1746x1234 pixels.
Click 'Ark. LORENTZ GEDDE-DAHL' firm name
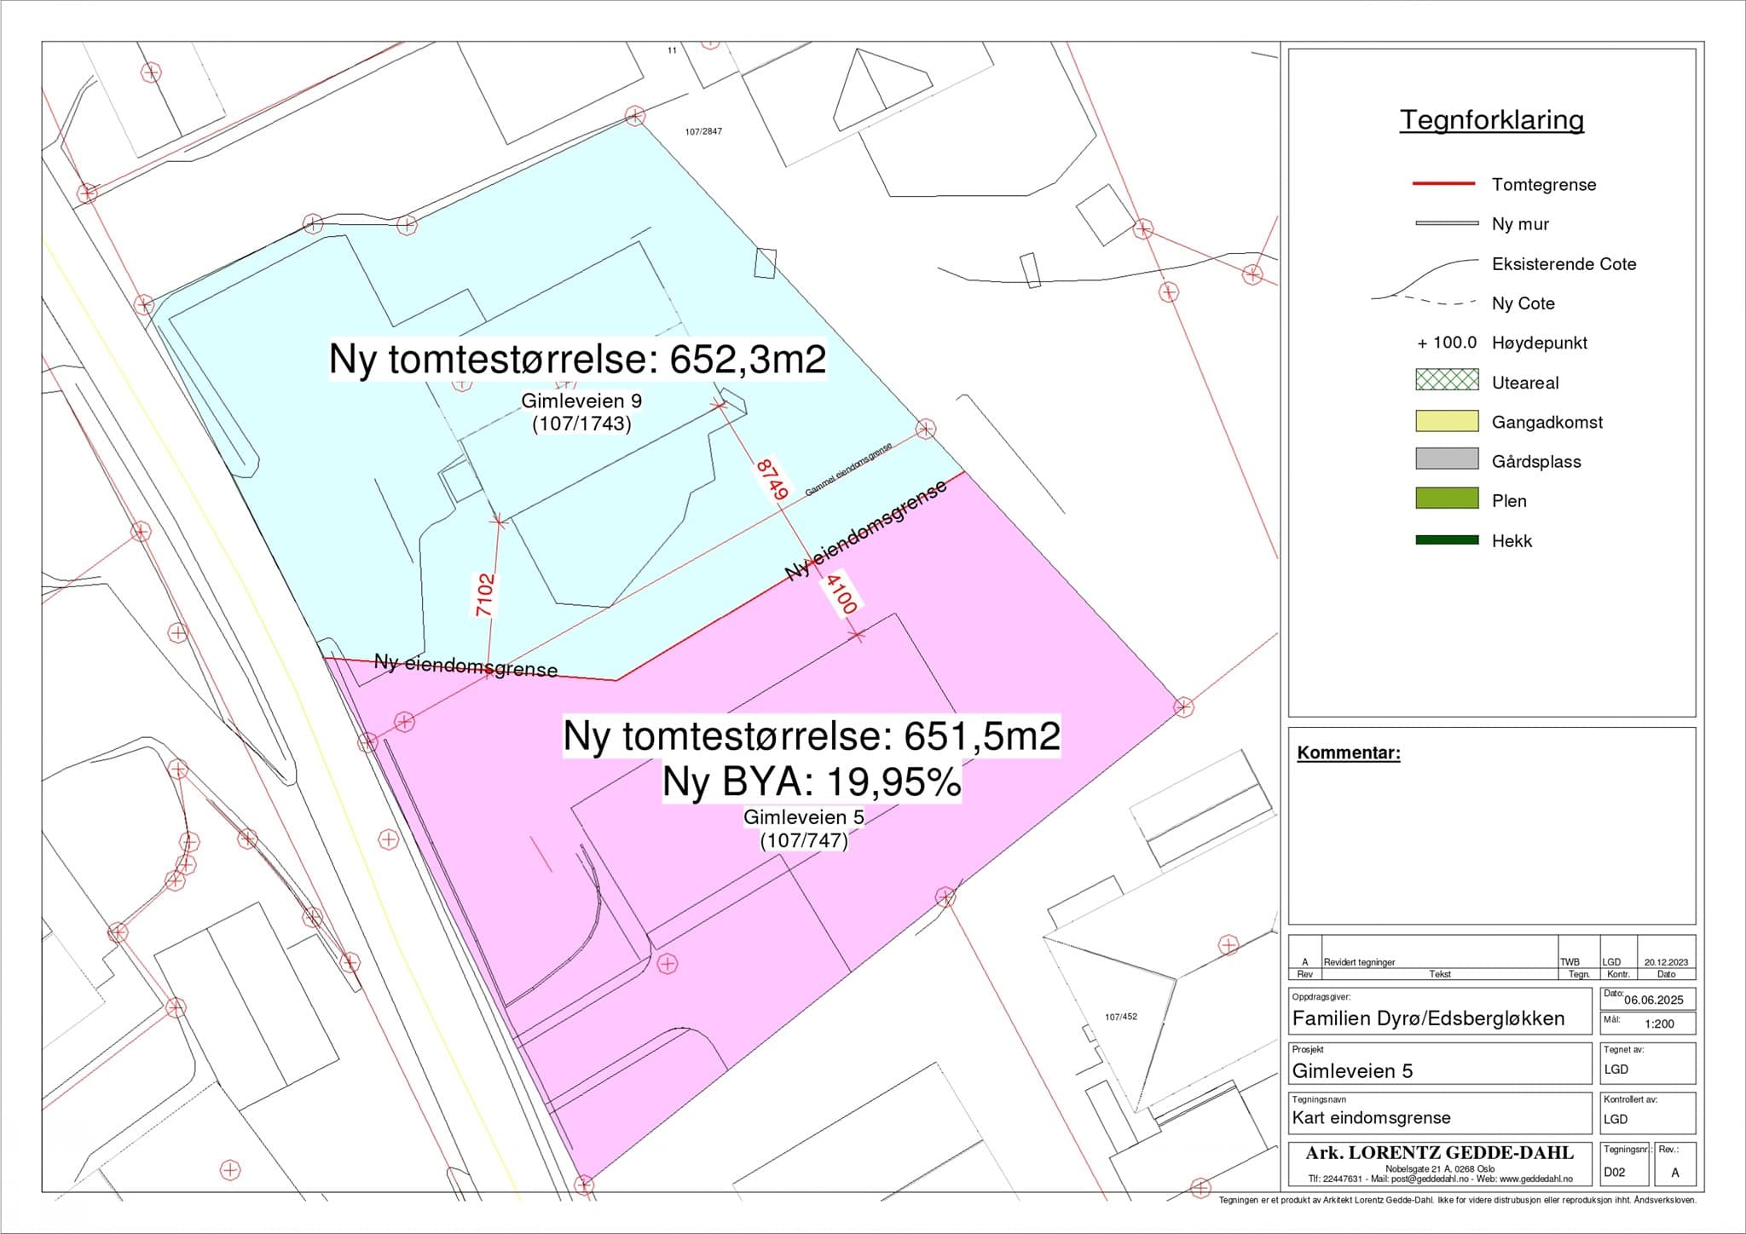tap(1439, 1153)
